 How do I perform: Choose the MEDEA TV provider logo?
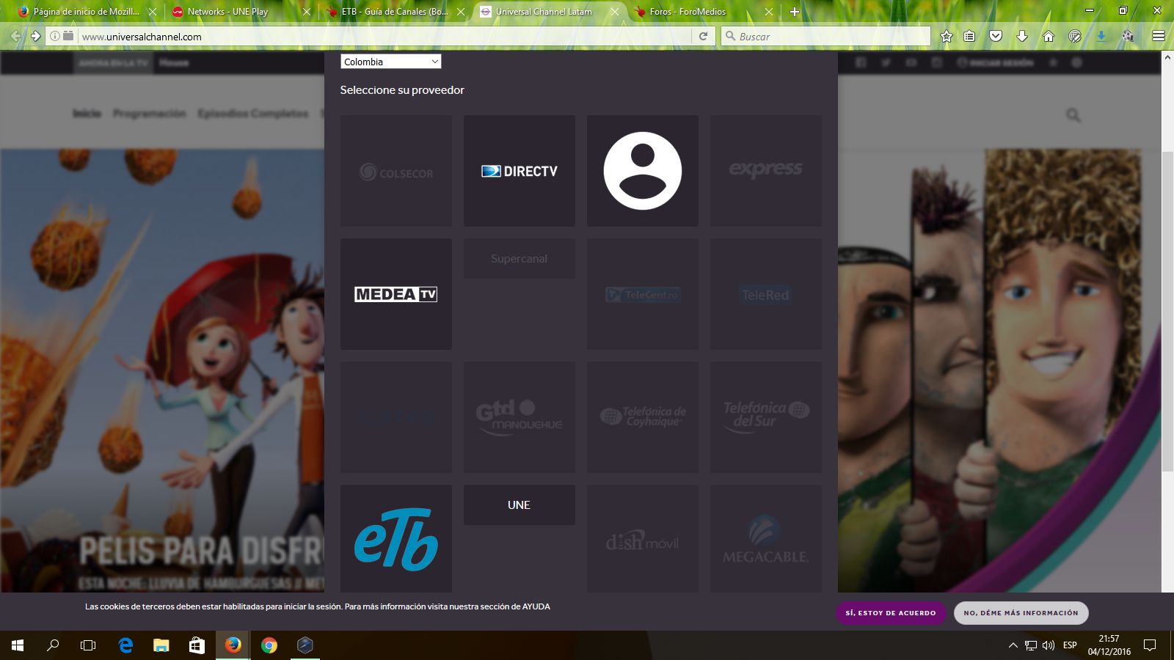[396, 294]
